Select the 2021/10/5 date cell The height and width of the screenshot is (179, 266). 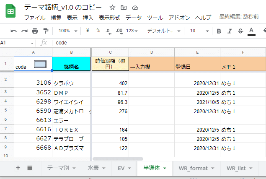[197, 101]
